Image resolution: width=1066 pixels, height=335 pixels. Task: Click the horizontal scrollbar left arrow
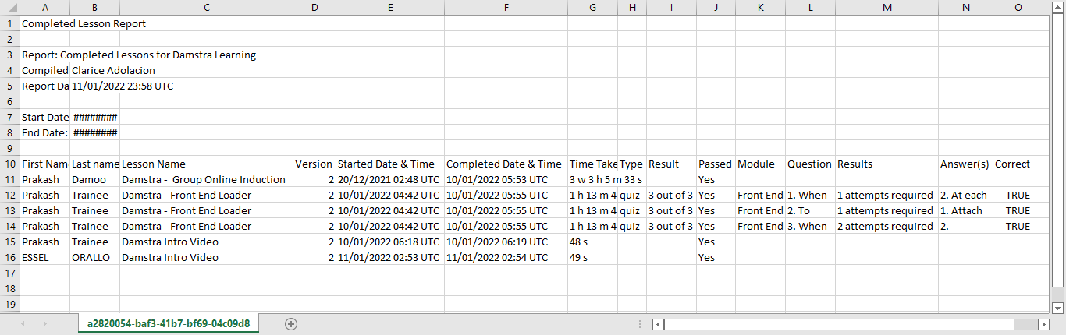(x=659, y=324)
